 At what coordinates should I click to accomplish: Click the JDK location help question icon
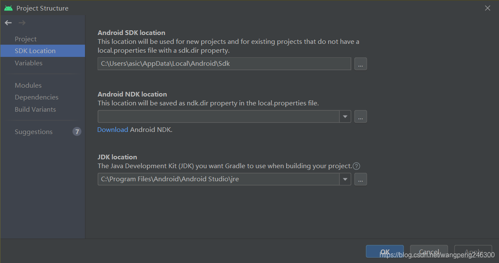[x=356, y=166]
